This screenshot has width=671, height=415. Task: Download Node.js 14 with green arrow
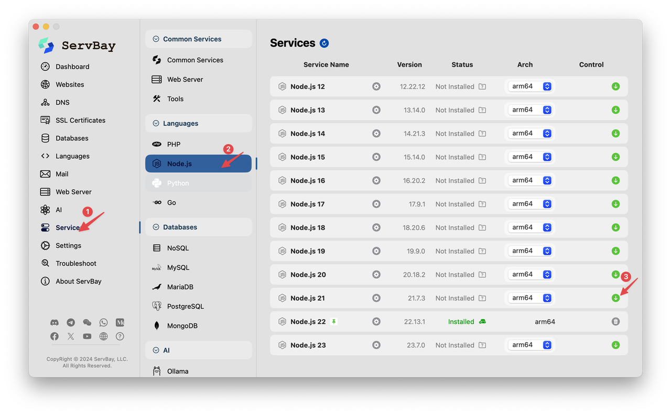tap(615, 134)
